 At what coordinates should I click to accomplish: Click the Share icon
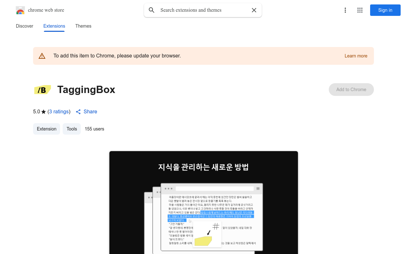78,112
